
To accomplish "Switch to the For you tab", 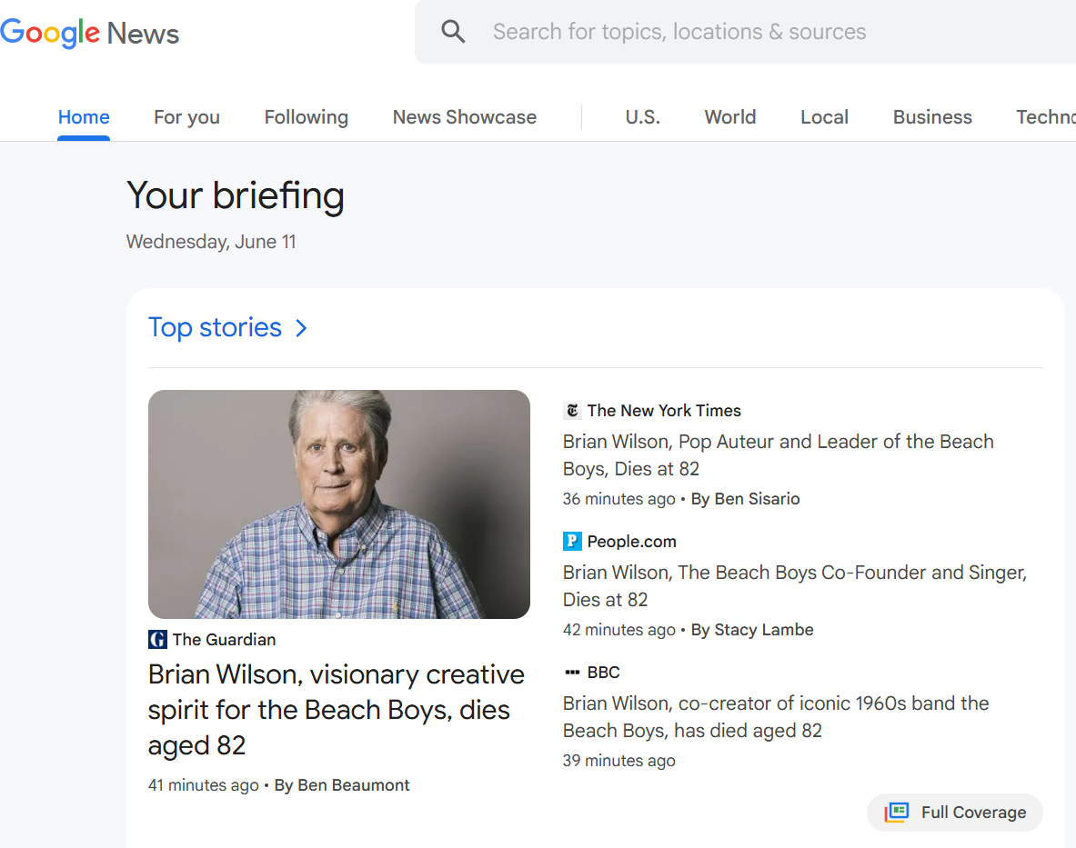I will (186, 117).
